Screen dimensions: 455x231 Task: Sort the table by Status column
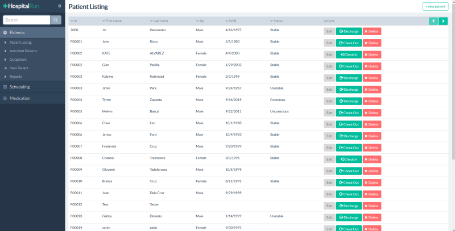pos(277,21)
